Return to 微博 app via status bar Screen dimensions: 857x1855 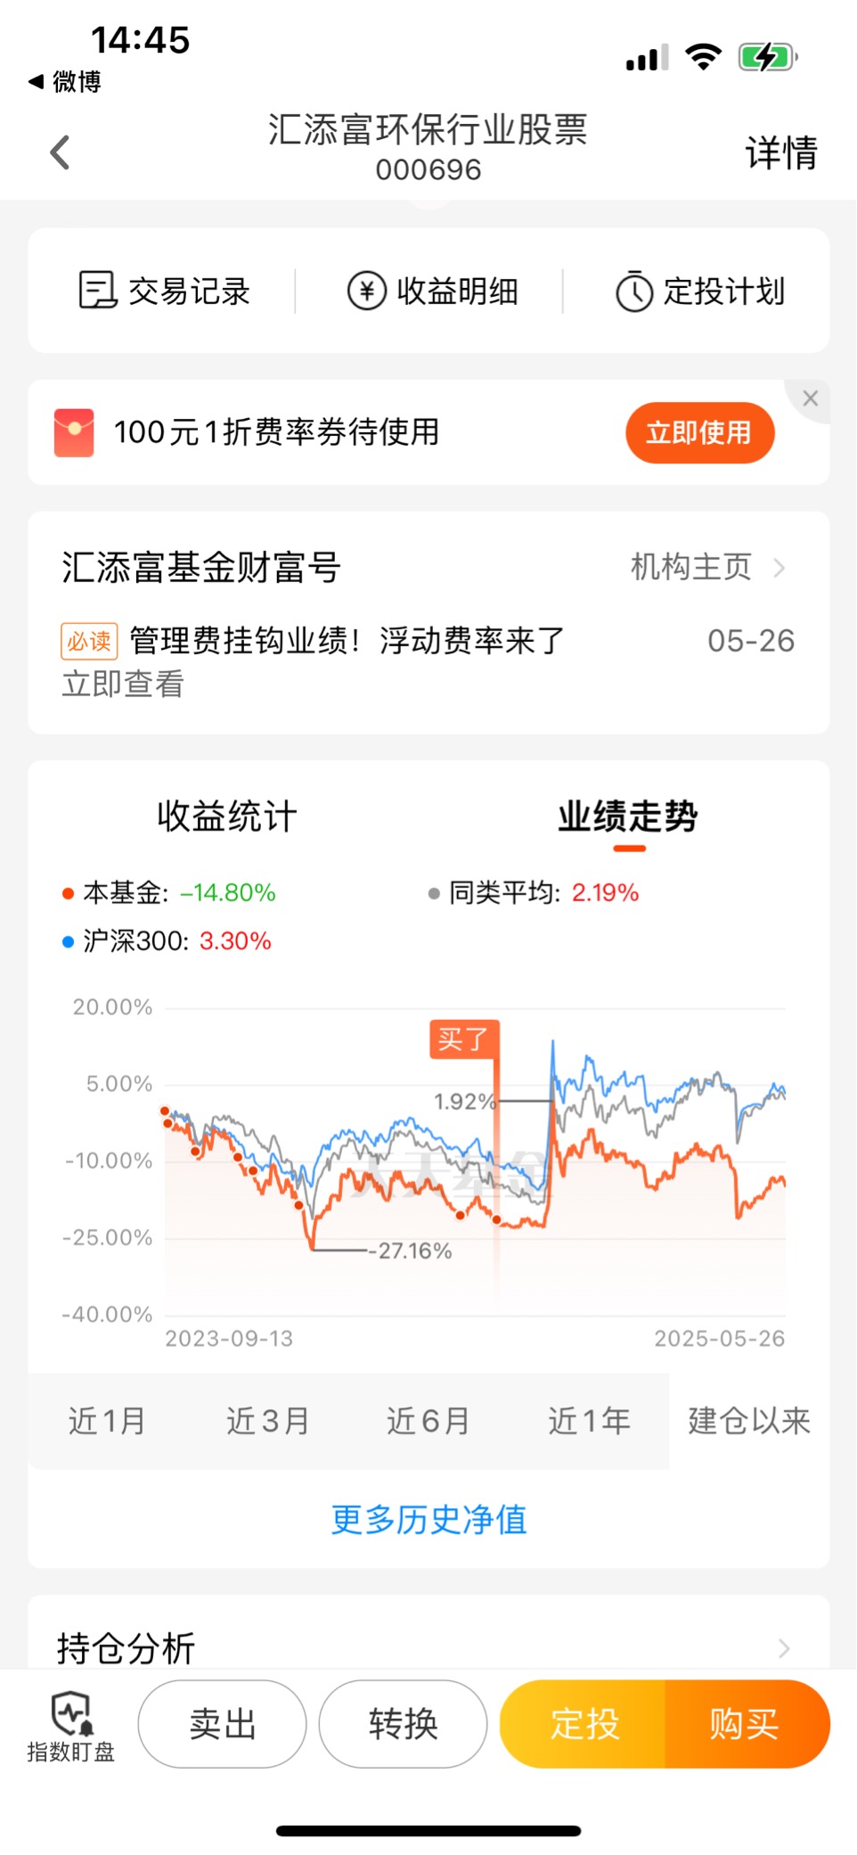click(x=65, y=82)
